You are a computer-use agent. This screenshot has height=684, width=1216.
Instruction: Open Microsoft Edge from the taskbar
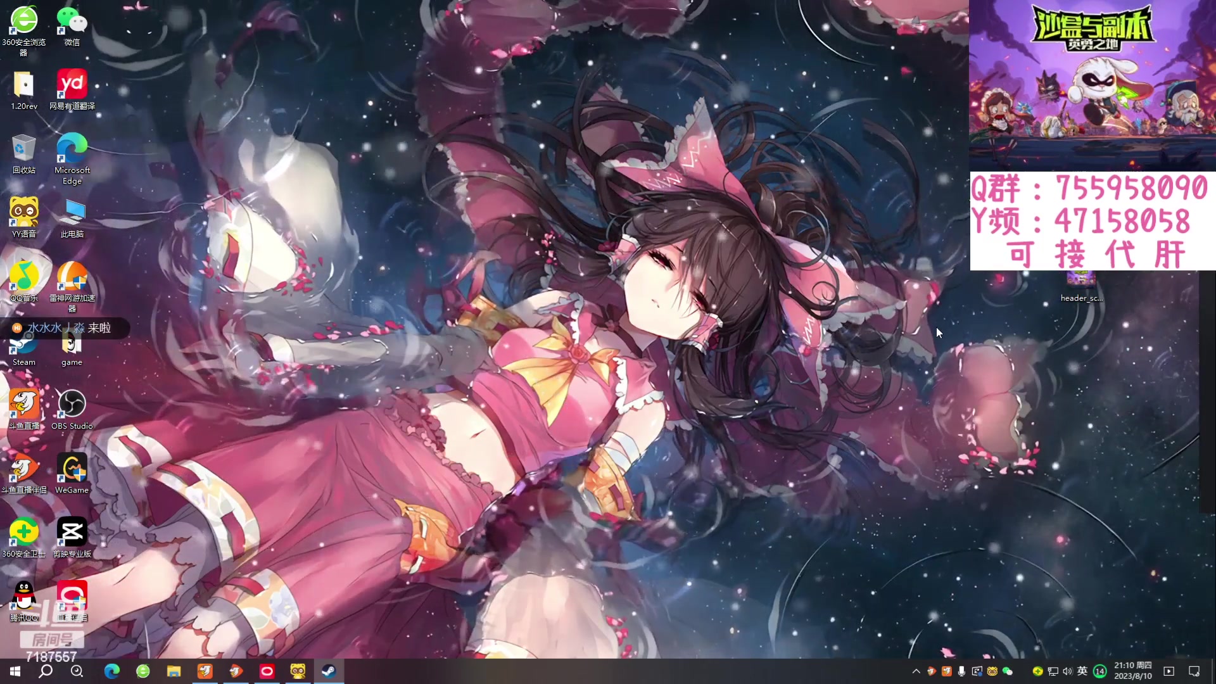pyautogui.click(x=112, y=671)
